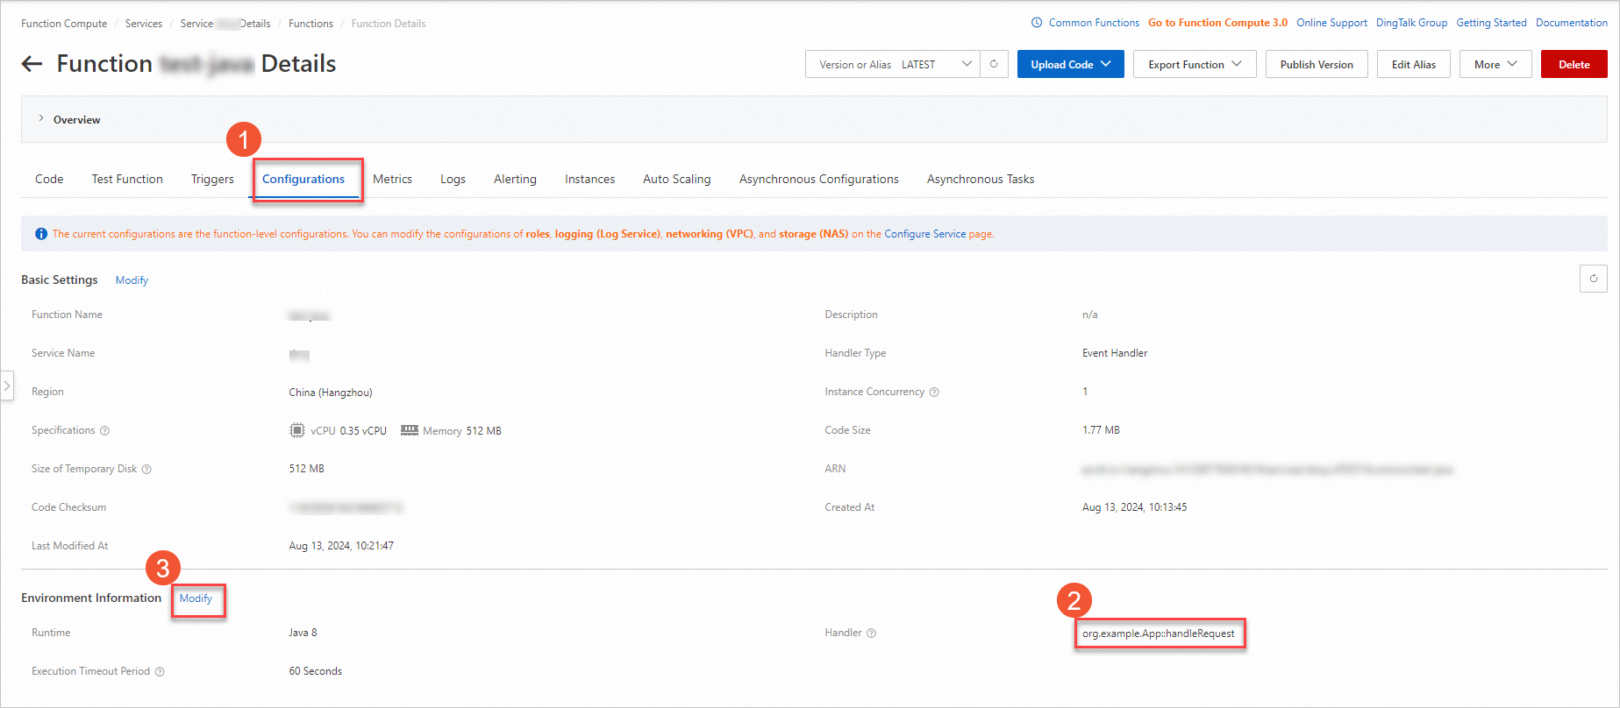Click Function Compute in the breadcrumb
This screenshot has height=708, width=1620.
pos(64,24)
